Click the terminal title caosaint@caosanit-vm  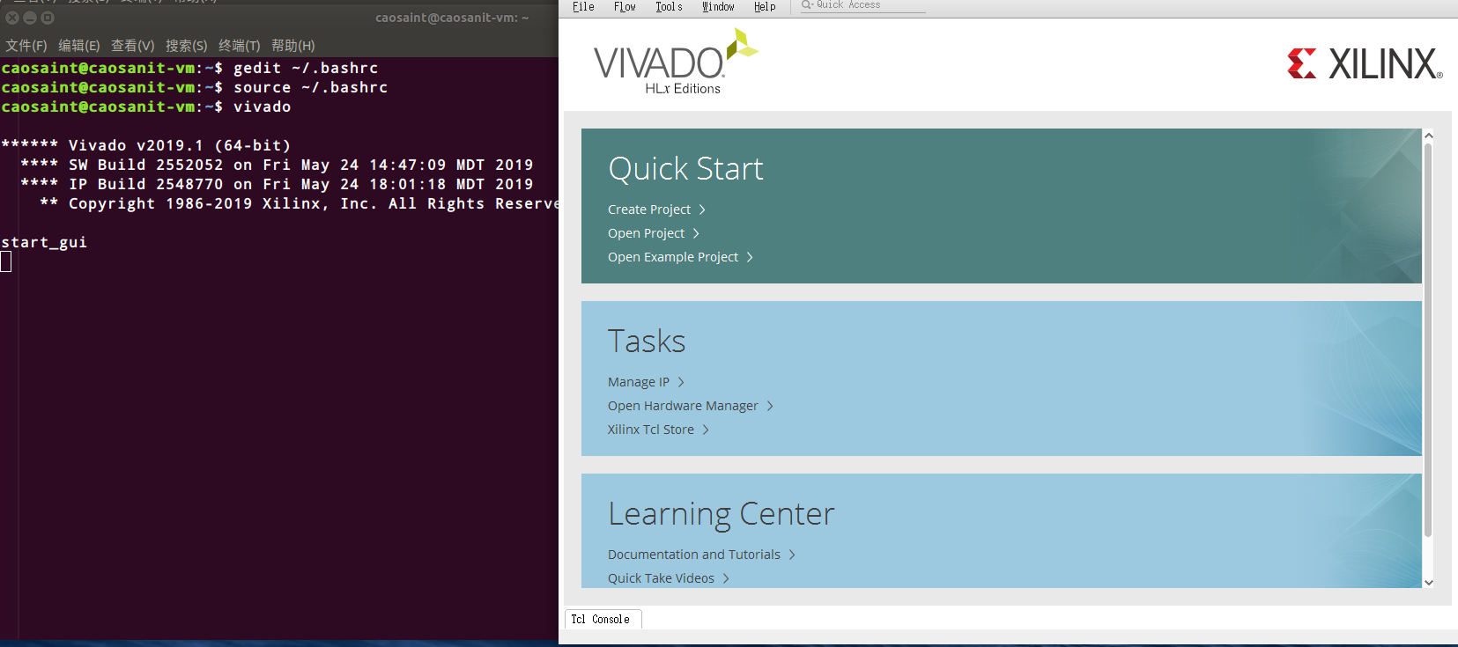[452, 18]
